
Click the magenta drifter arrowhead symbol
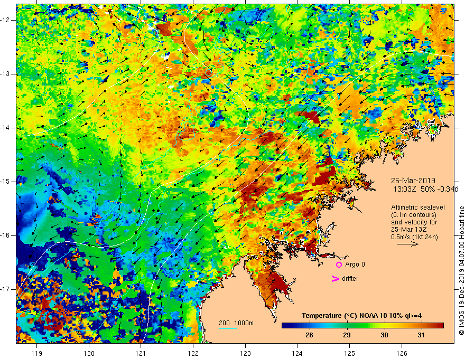point(335,279)
